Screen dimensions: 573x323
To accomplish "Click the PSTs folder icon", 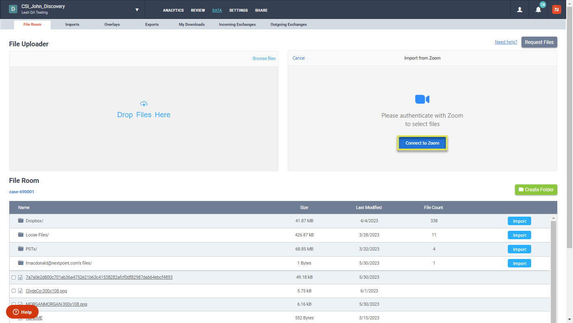I will tap(21, 249).
